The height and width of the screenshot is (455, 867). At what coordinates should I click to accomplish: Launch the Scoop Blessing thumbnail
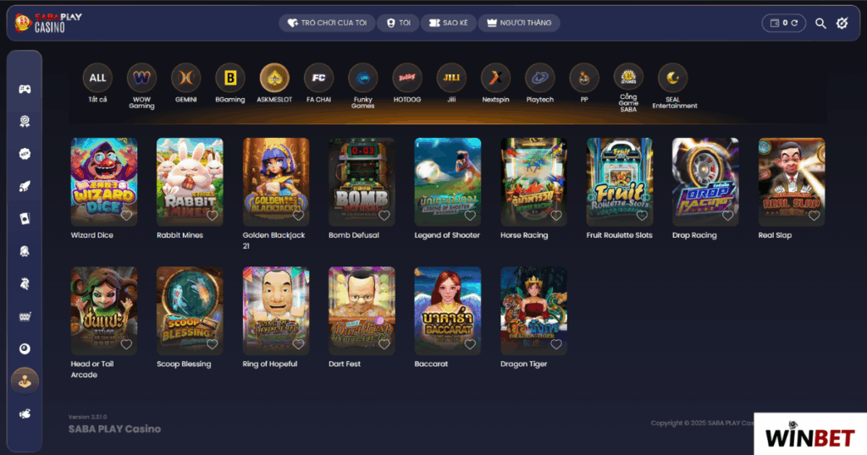click(x=190, y=310)
